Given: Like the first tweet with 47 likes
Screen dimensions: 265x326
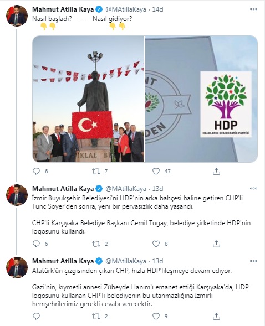Looking at the screenshot, I should tap(156, 172).
